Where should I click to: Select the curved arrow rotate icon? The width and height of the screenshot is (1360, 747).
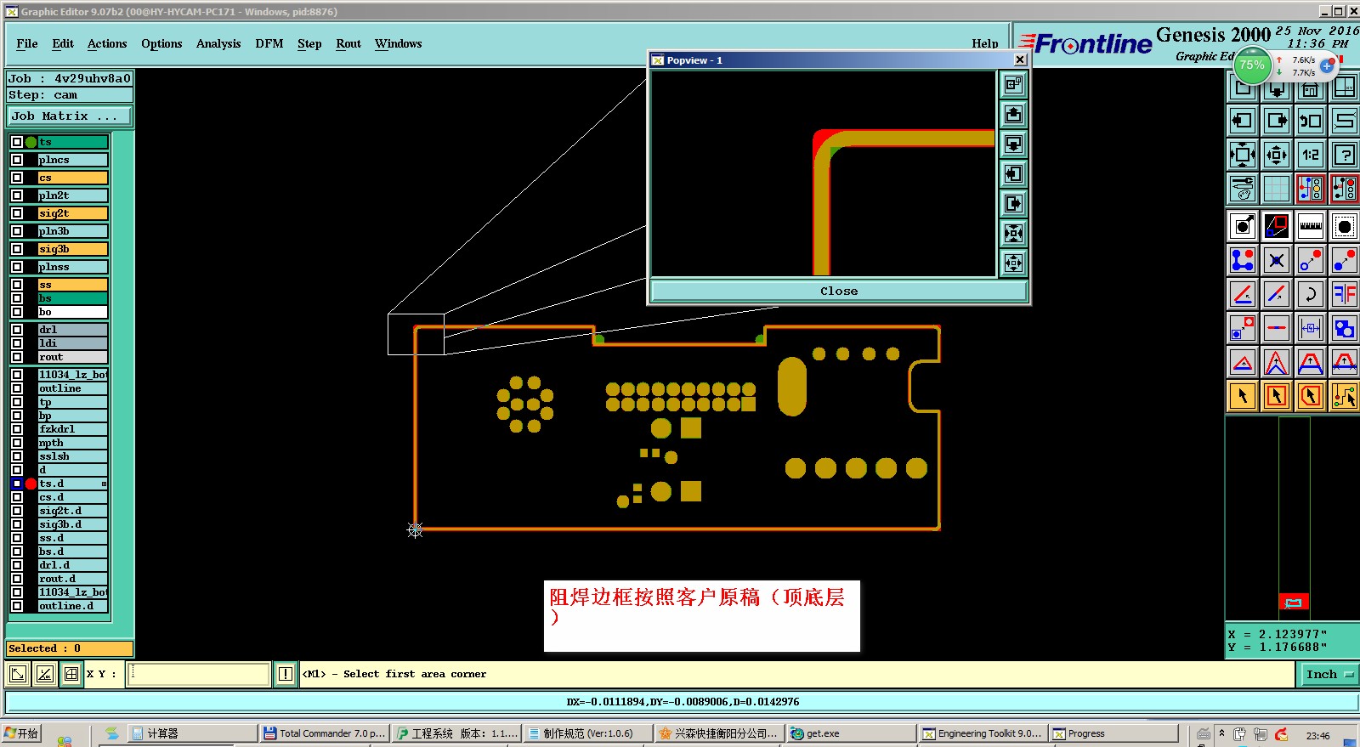[1311, 294]
